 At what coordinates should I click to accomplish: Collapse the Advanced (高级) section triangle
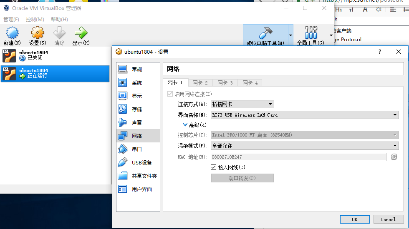[x=185, y=125]
